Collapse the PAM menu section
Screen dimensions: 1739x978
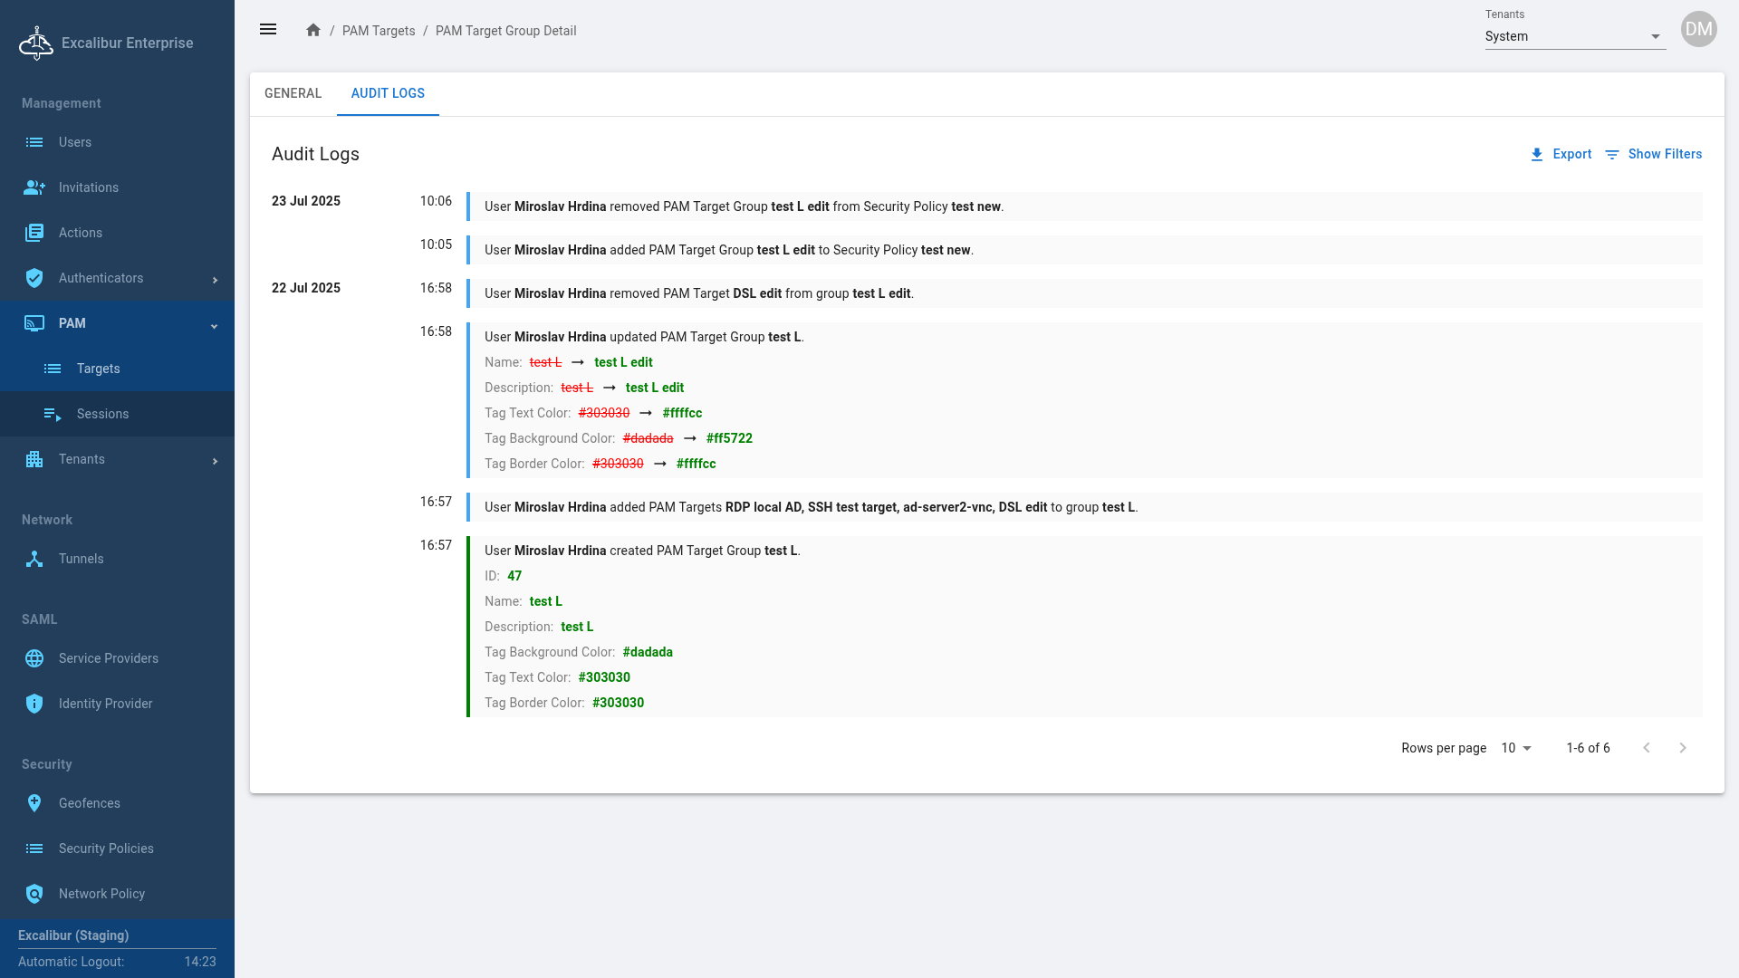[215, 325]
